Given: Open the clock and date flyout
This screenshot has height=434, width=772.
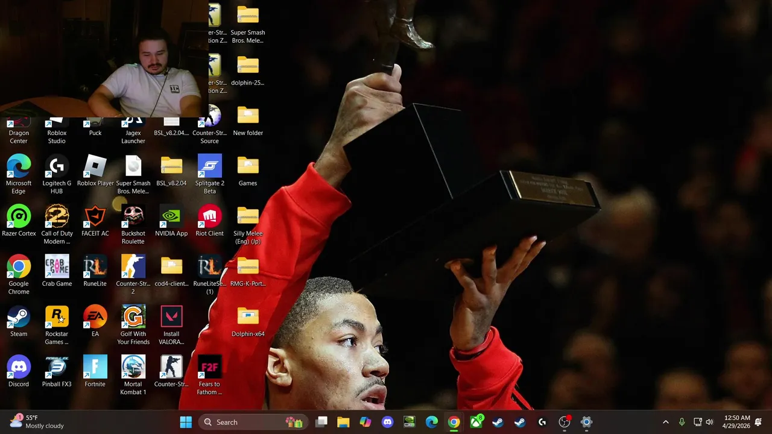Looking at the screenshot, I should point(735,422).
